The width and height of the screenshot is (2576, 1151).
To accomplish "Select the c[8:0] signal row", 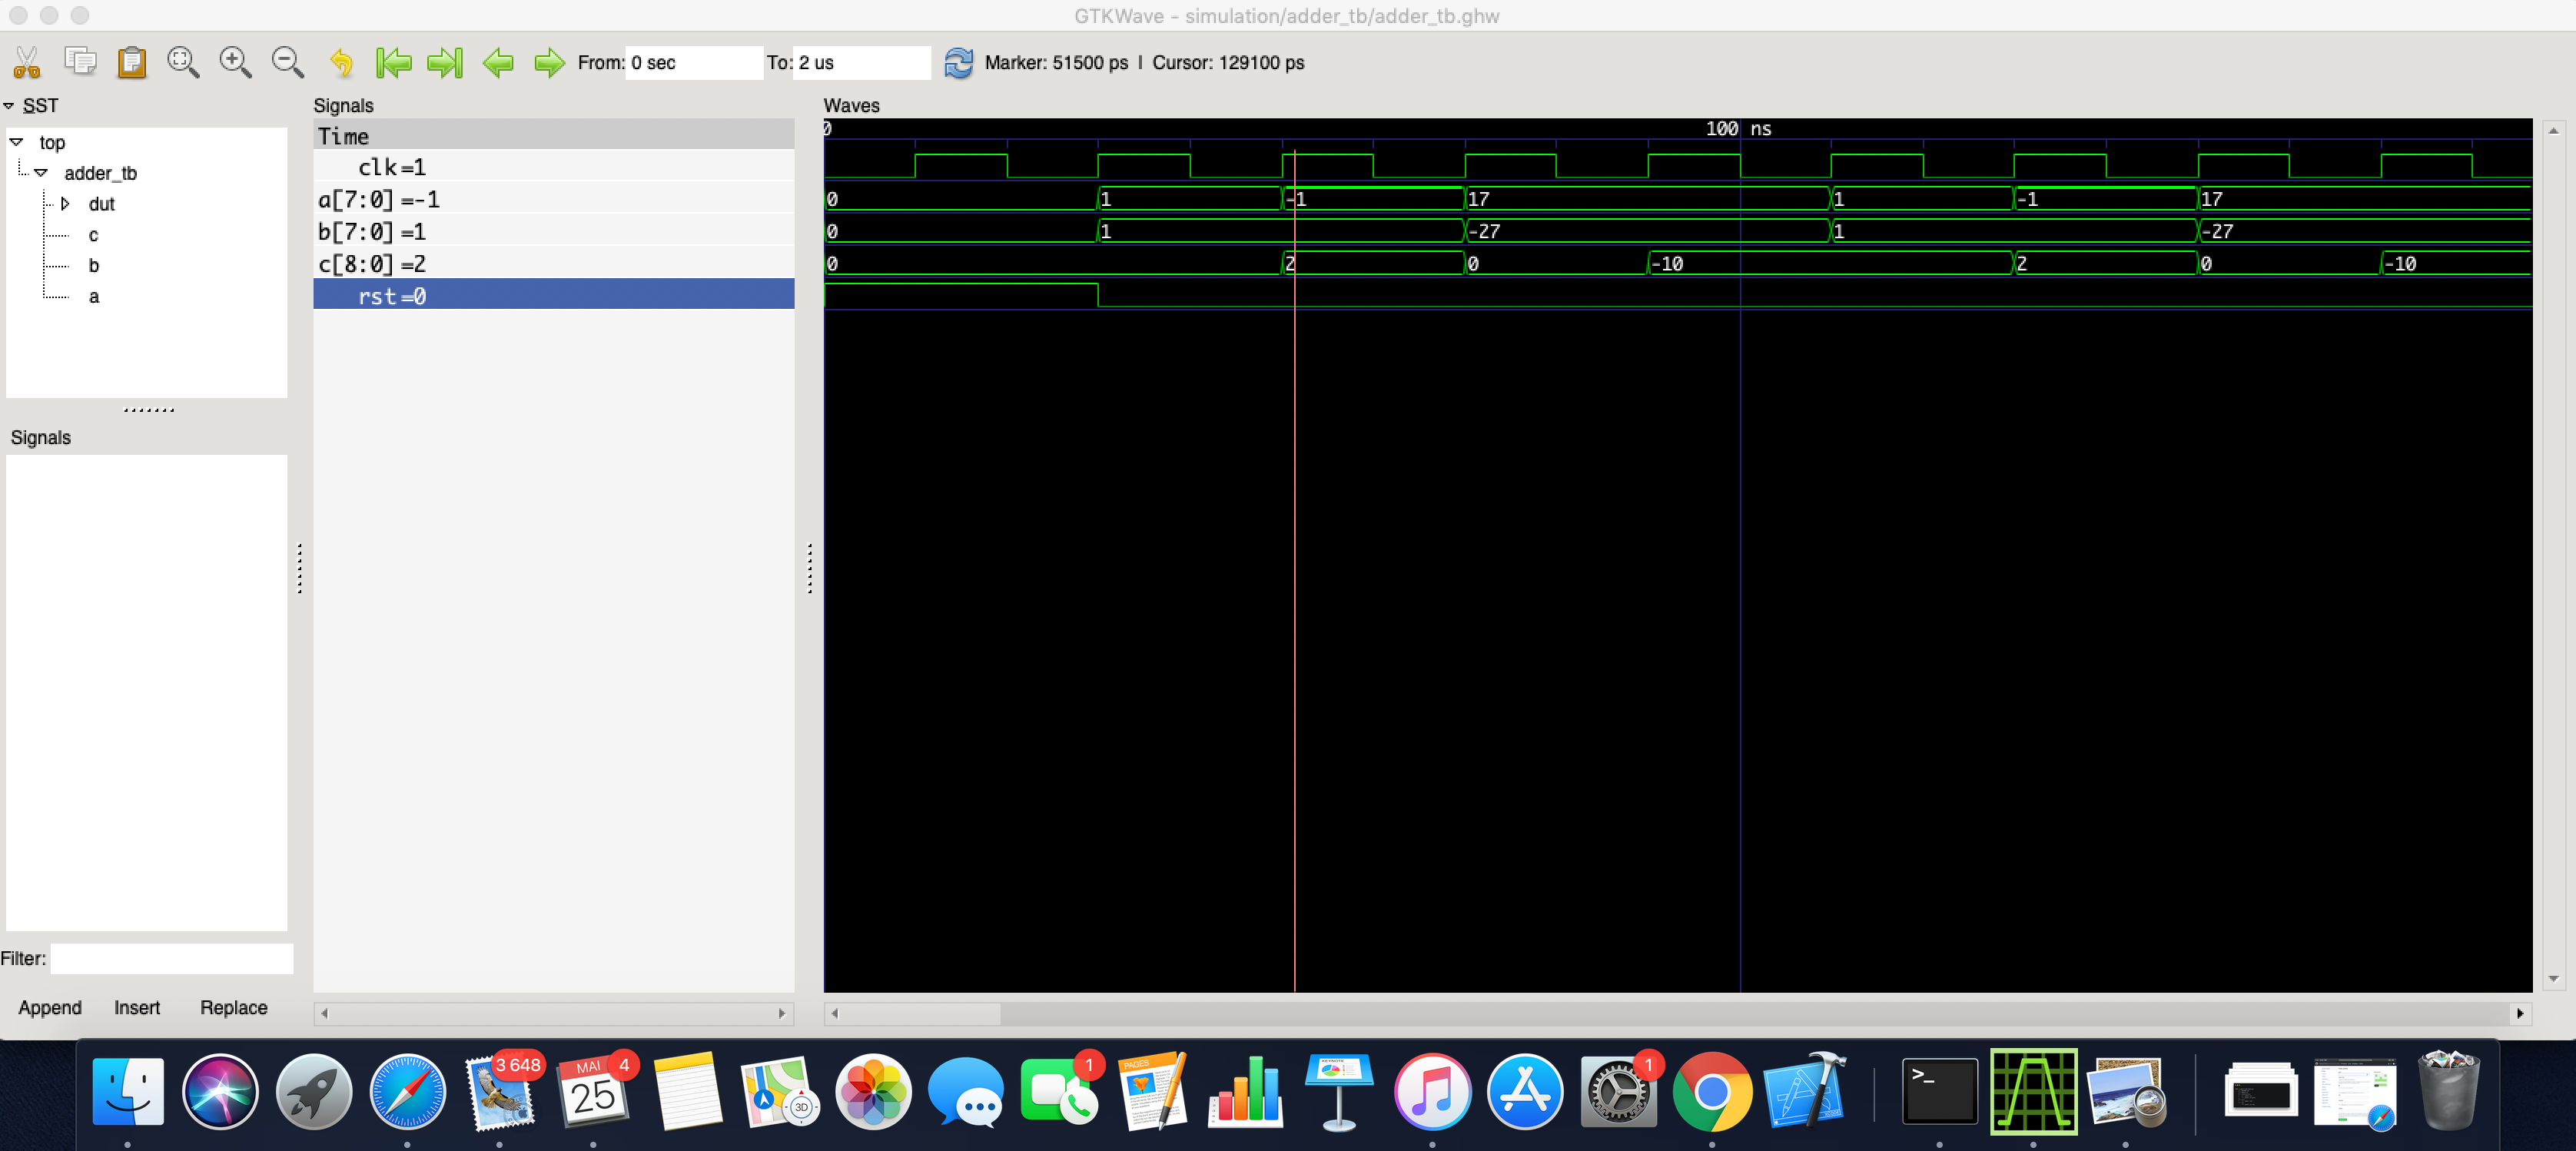I will tap(554, 263).
